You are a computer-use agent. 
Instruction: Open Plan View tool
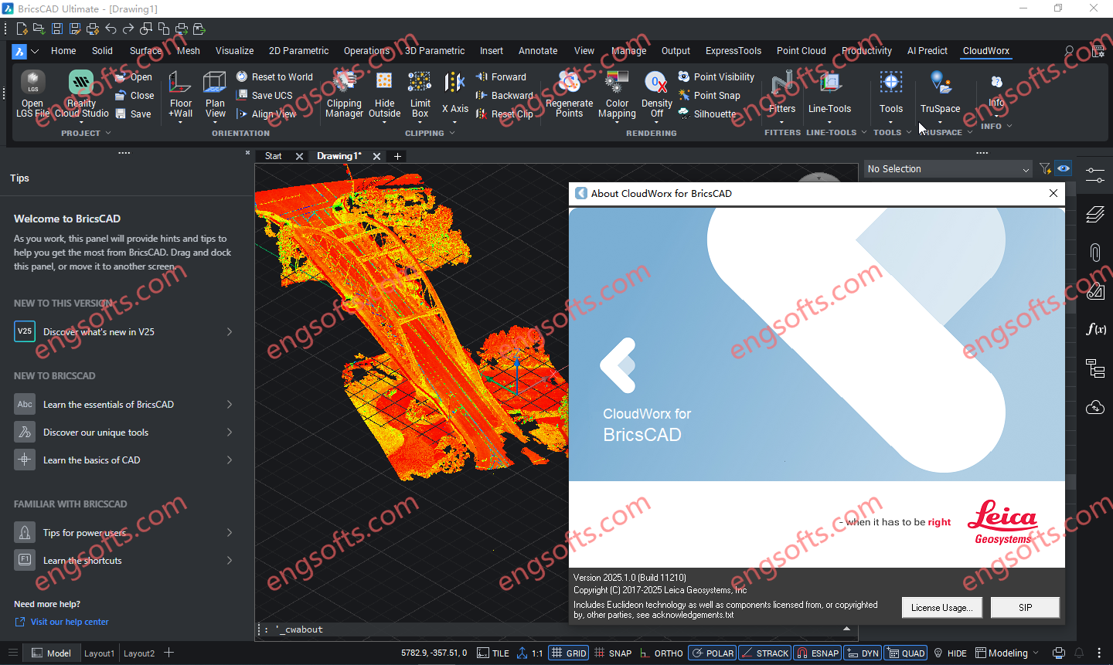tap(215, 94)
